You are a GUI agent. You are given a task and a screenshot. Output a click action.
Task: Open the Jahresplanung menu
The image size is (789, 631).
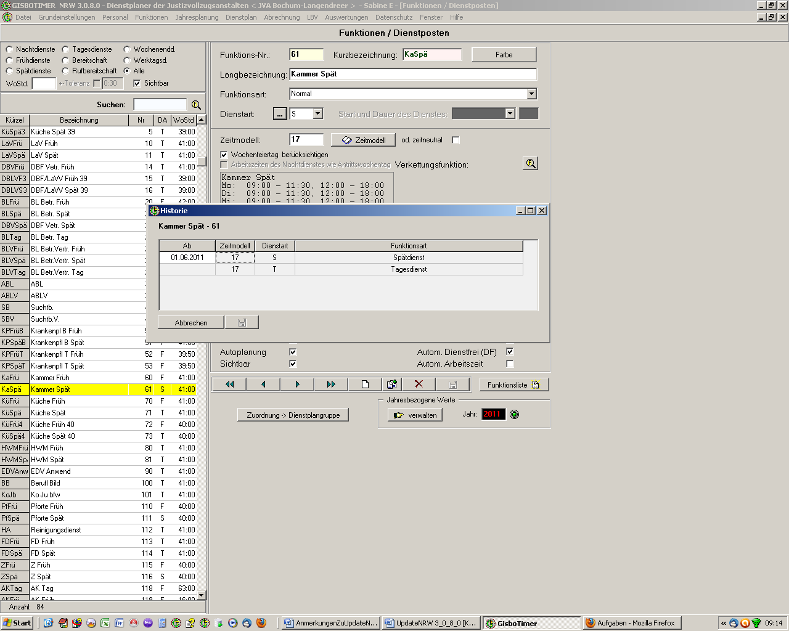[197, 17]
